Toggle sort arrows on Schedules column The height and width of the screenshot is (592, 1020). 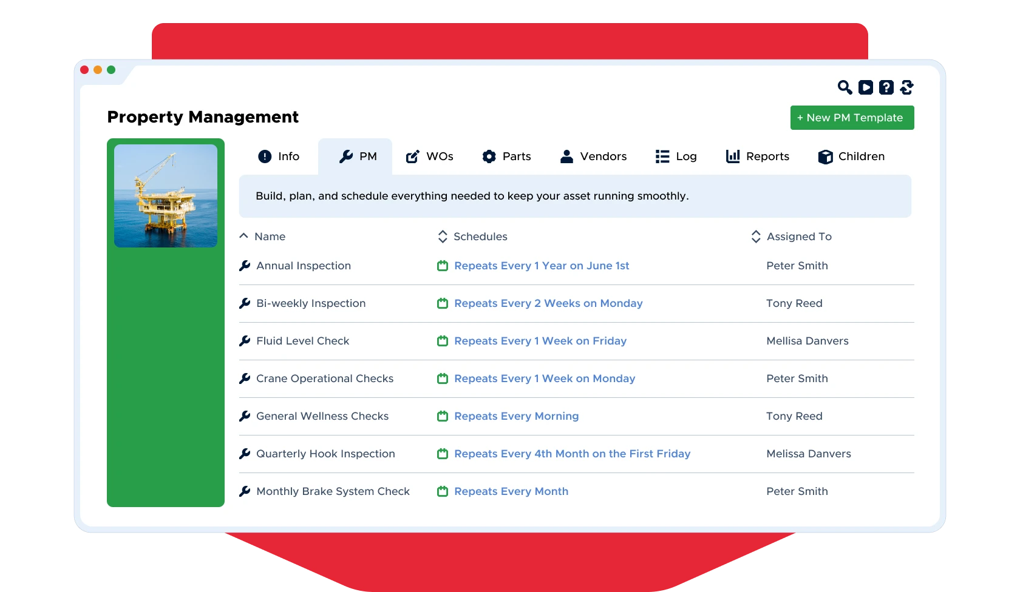coord(443,237)
